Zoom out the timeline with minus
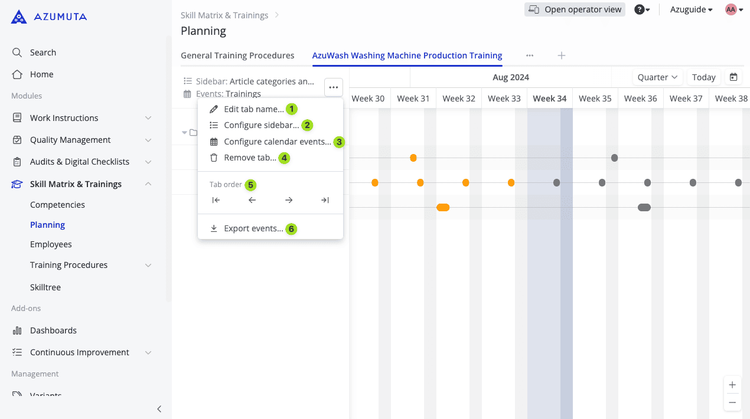750x419 pixels. 732,402
